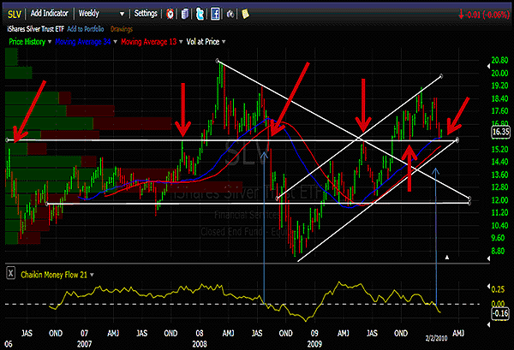Click the 16.35 current price marker

500,133
